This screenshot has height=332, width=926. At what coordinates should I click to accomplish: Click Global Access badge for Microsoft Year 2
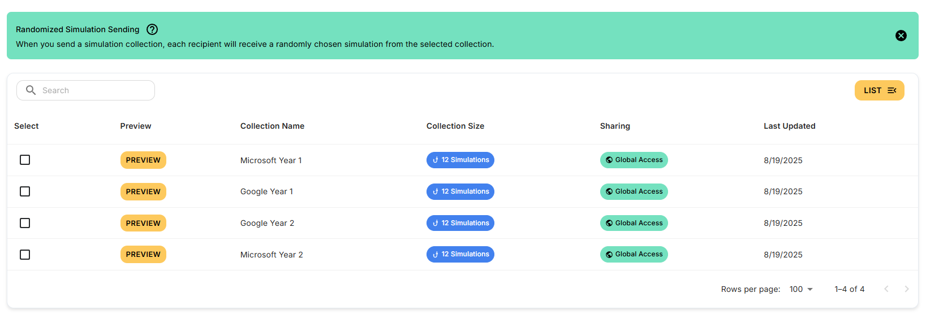point(634,255)
